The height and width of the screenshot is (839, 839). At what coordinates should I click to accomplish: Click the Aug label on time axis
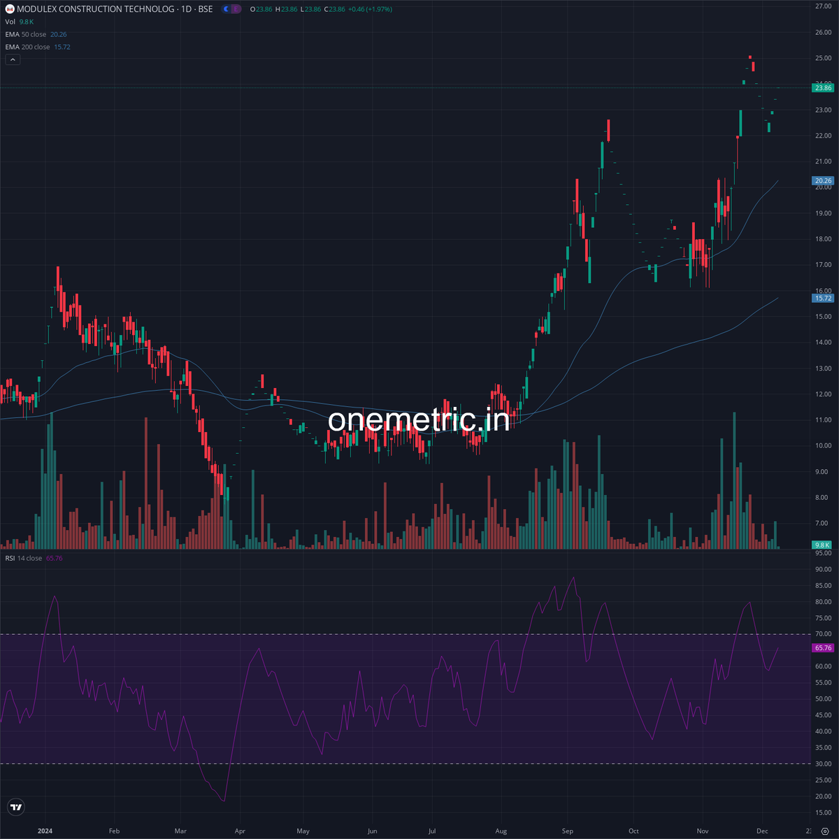(501, 831)
